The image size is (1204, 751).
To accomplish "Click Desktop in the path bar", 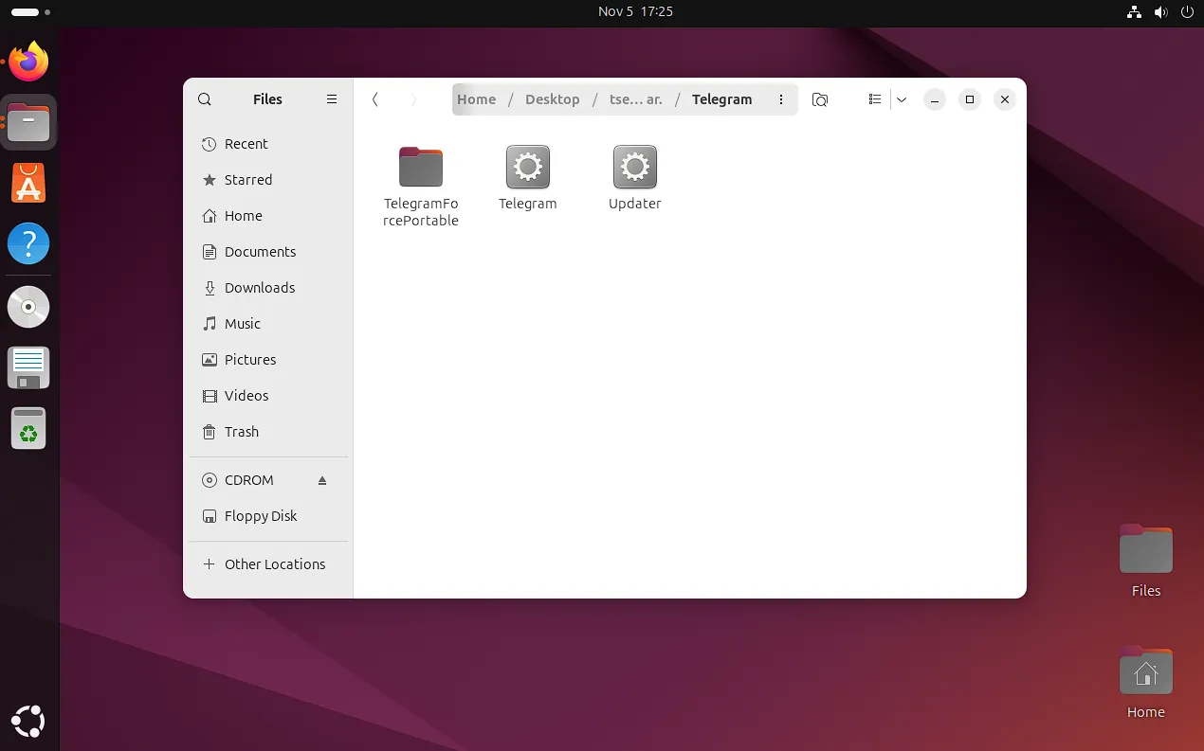I will click(553, 99).
